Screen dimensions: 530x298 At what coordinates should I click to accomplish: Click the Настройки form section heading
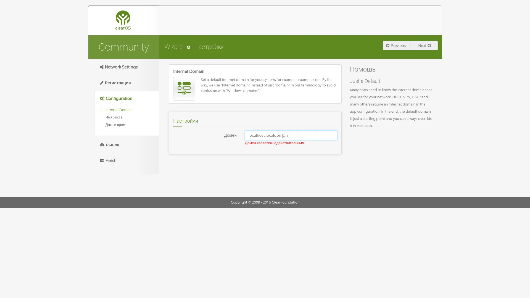tap(186, 121)
